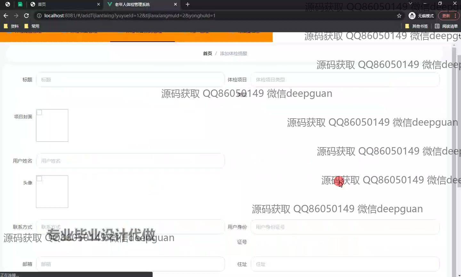Image resolution: width=461 pixels, height=277 pixels.
Task: Click the 用户姓名 text field
Action: (131, 161)
